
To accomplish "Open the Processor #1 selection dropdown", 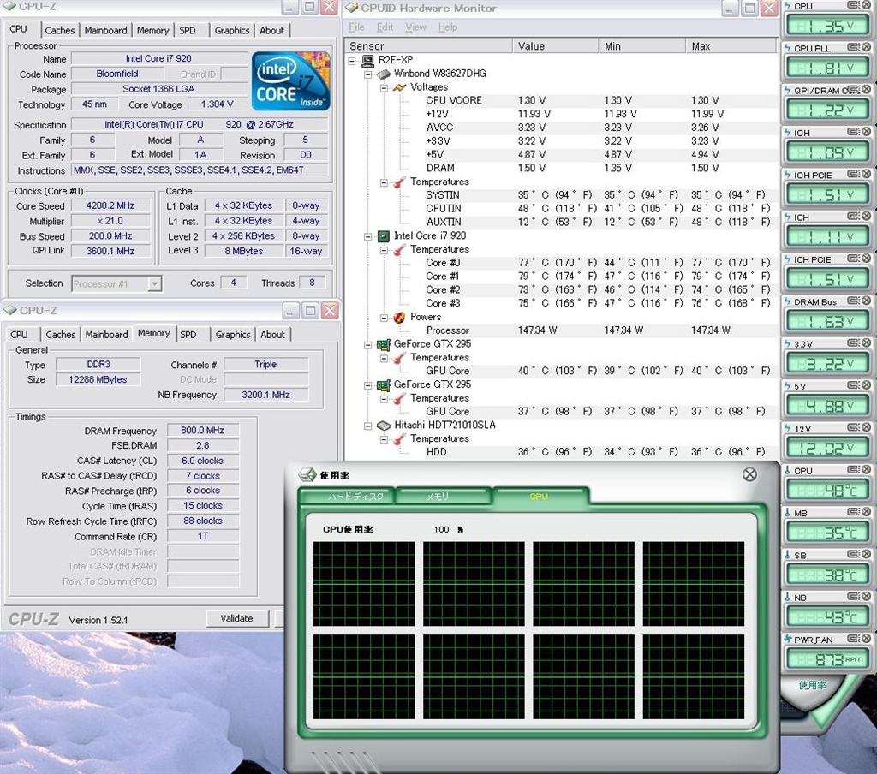I will pos(154,283).
